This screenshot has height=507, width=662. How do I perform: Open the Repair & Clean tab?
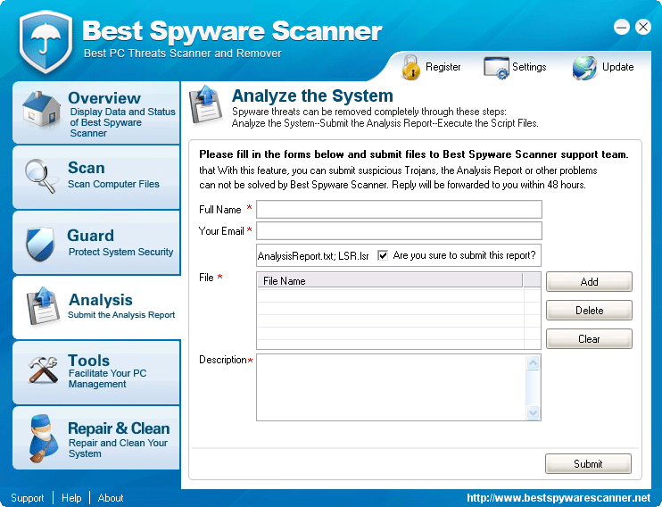[96, 437]
